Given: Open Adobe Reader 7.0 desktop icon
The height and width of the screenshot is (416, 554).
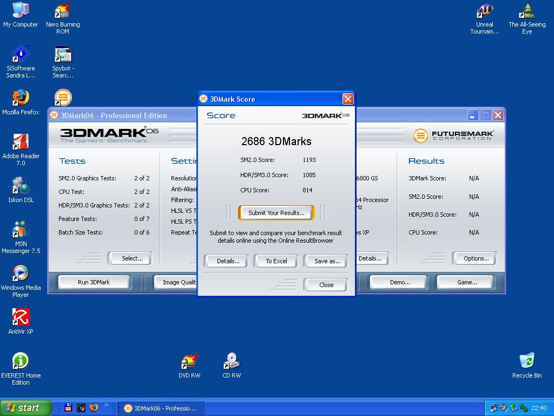Looking at the screenshot, I should click(x=21, y=142).
